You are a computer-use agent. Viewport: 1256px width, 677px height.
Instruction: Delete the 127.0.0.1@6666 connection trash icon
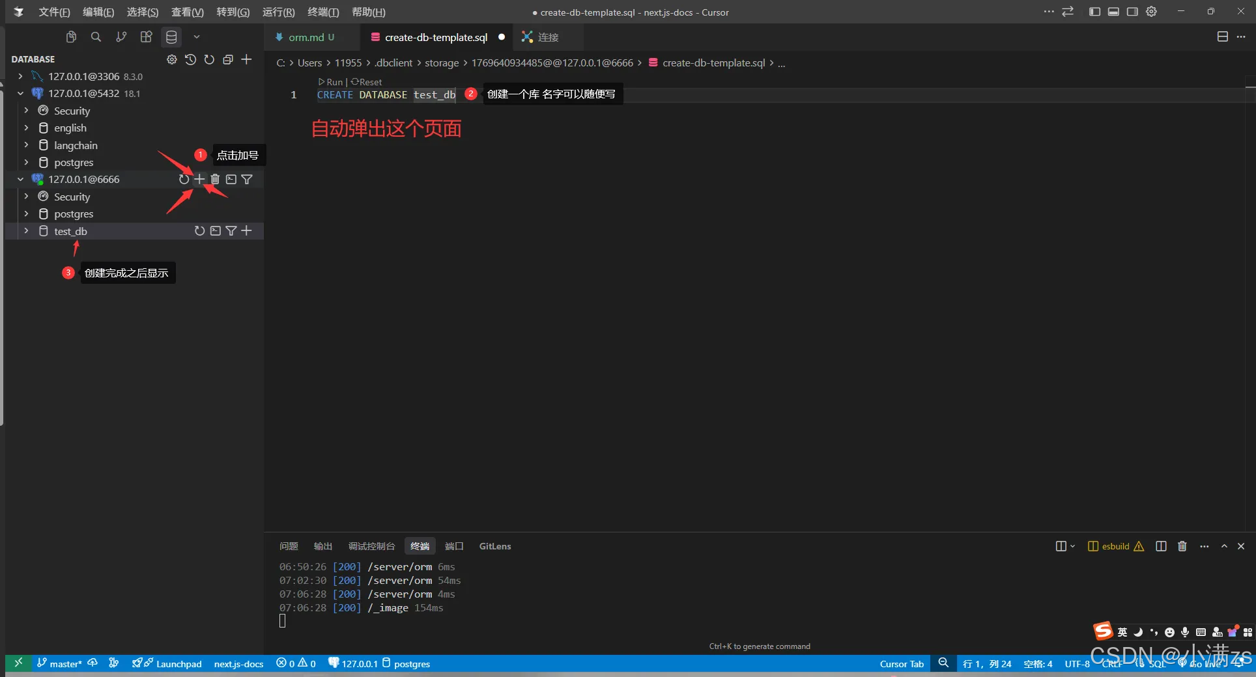(x=215, y=179)
